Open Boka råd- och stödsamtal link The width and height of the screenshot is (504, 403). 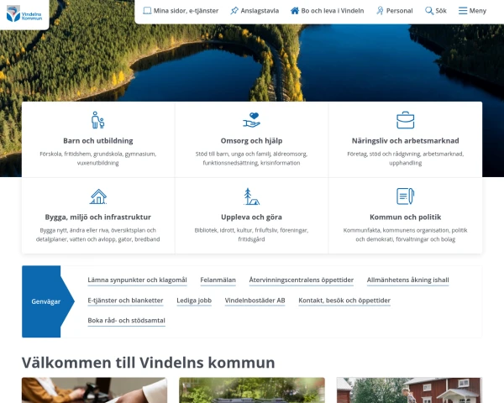126,321
